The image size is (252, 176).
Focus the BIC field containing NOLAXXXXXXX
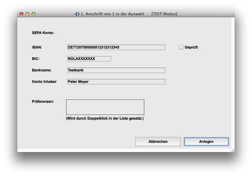tap(89, 59)
